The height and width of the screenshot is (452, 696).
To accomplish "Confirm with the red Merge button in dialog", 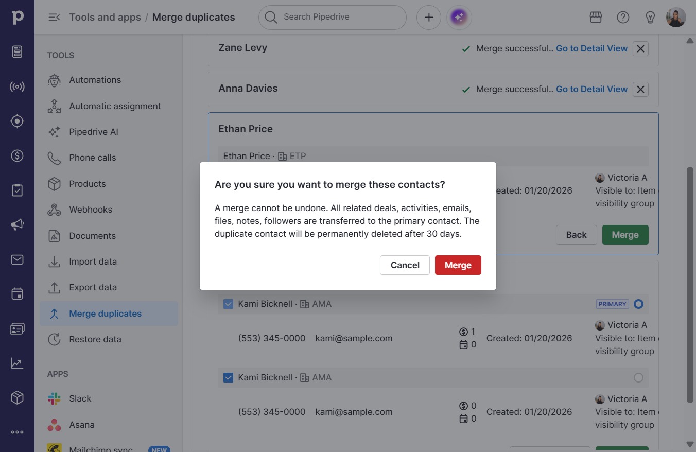I will coord(458,265).
